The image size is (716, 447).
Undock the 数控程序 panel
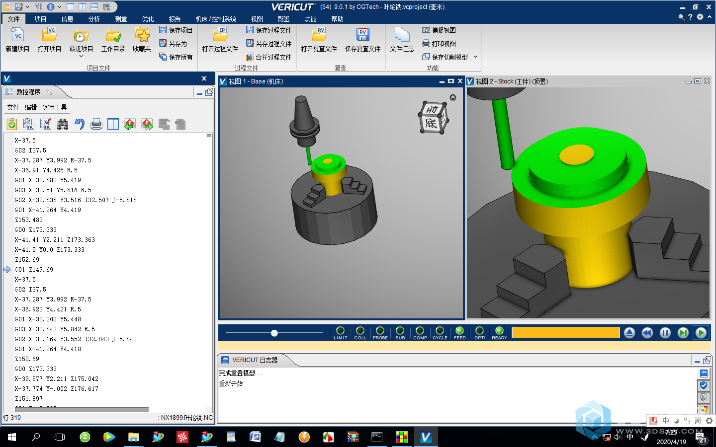[209, 92]
